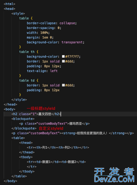Click the 'margin: 1em 0;' line
This screenshot has width=137, height=185.
[x=40, y=37]
